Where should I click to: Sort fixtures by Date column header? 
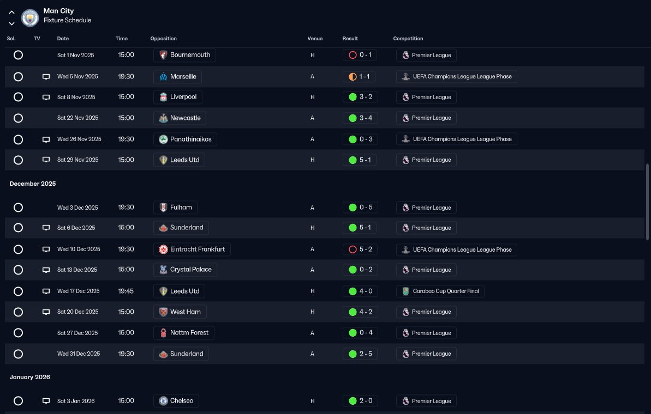click(x=63, y=39)
